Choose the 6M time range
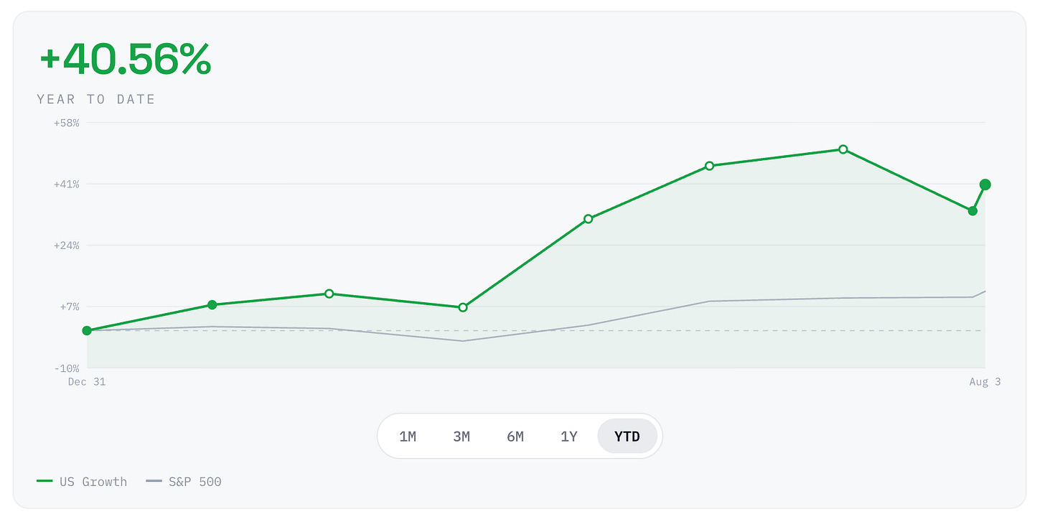Viewport: 1045px width, 514px height. click(x=515, y=436)
